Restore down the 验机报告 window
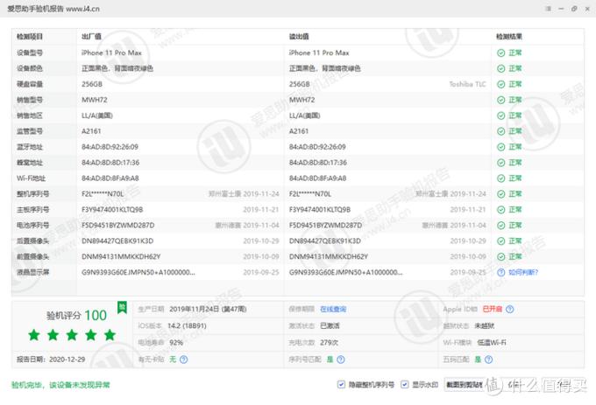Screen dimensions: 596x405 [x=574, y=9]
